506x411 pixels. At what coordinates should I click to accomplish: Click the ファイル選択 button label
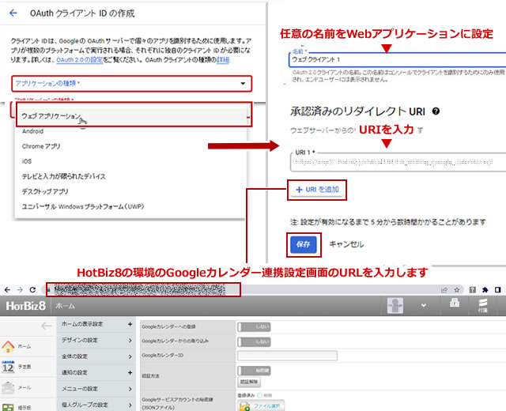(266, 405)
